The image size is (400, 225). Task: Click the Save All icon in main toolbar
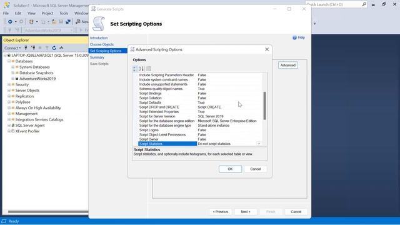pyautogui.click(x=68, y=22)
